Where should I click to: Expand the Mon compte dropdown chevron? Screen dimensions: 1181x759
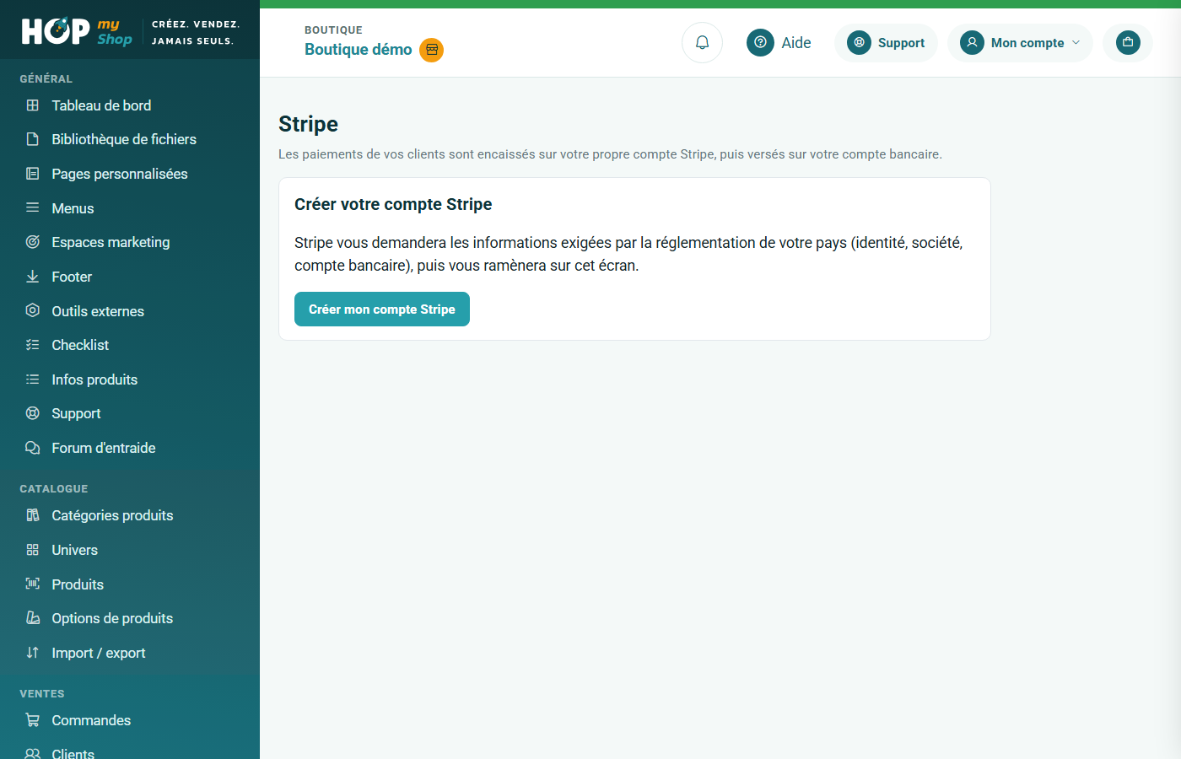tap(1076, 42)
